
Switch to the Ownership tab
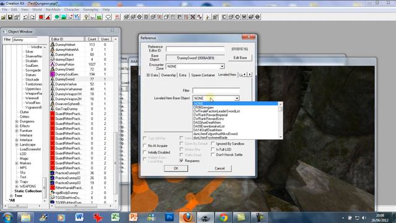click(168, 76)
